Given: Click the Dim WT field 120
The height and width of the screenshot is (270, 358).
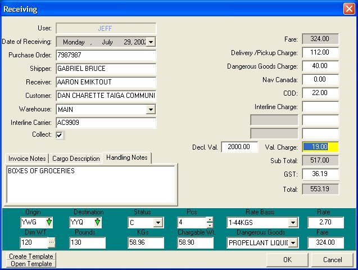Looking at the screenshot, I should pyautogui.click(x=34, y=242).
